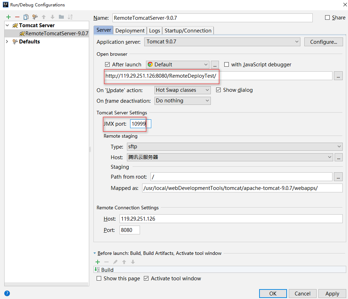Collapse the Tomcat Server tree node
This screenshot has width=348, height=299.
7,25
